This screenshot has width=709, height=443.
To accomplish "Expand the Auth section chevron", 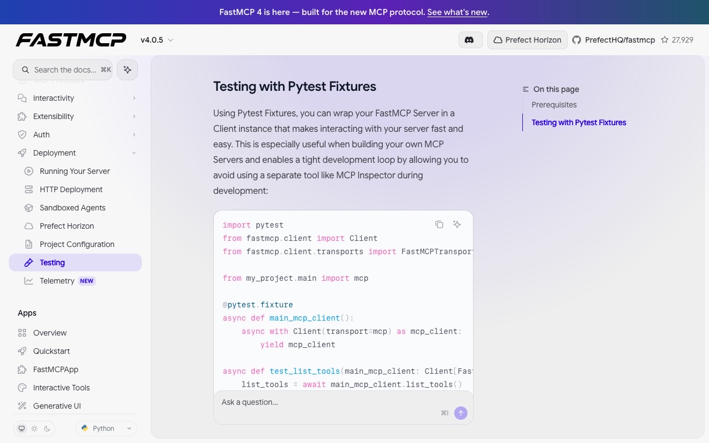I will tap(134, 135).
